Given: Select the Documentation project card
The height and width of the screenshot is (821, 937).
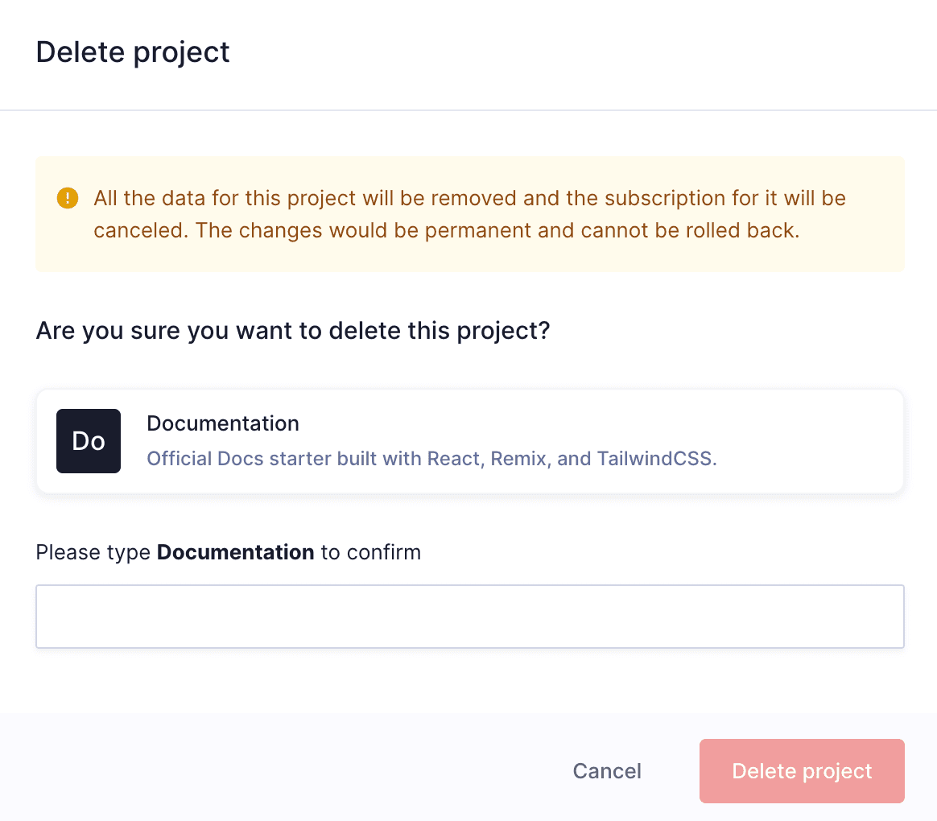Looking at the screenshot, I should click(x=470, y=440).
